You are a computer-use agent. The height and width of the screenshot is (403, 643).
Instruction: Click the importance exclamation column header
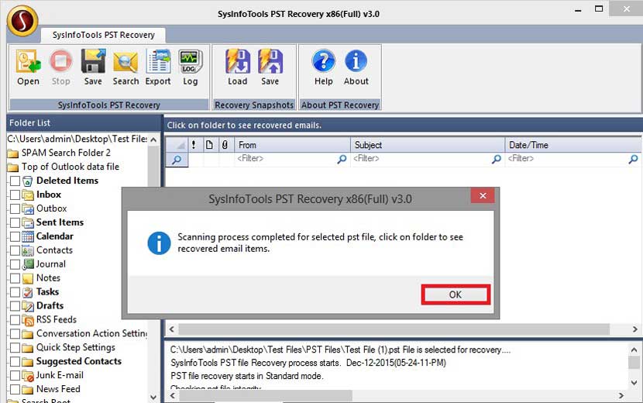[x=194, y=145]
